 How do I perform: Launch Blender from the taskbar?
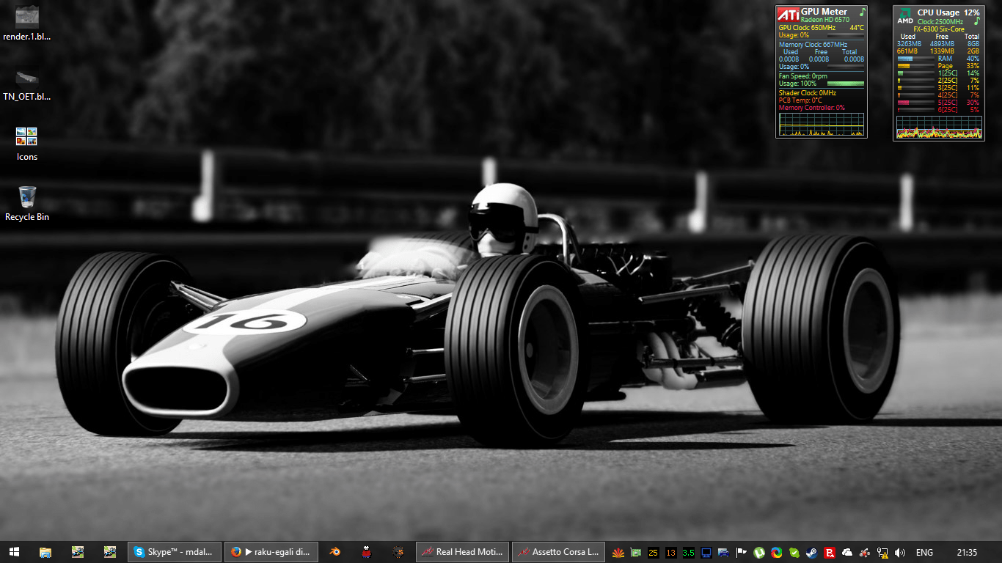[x=334, y=552]
